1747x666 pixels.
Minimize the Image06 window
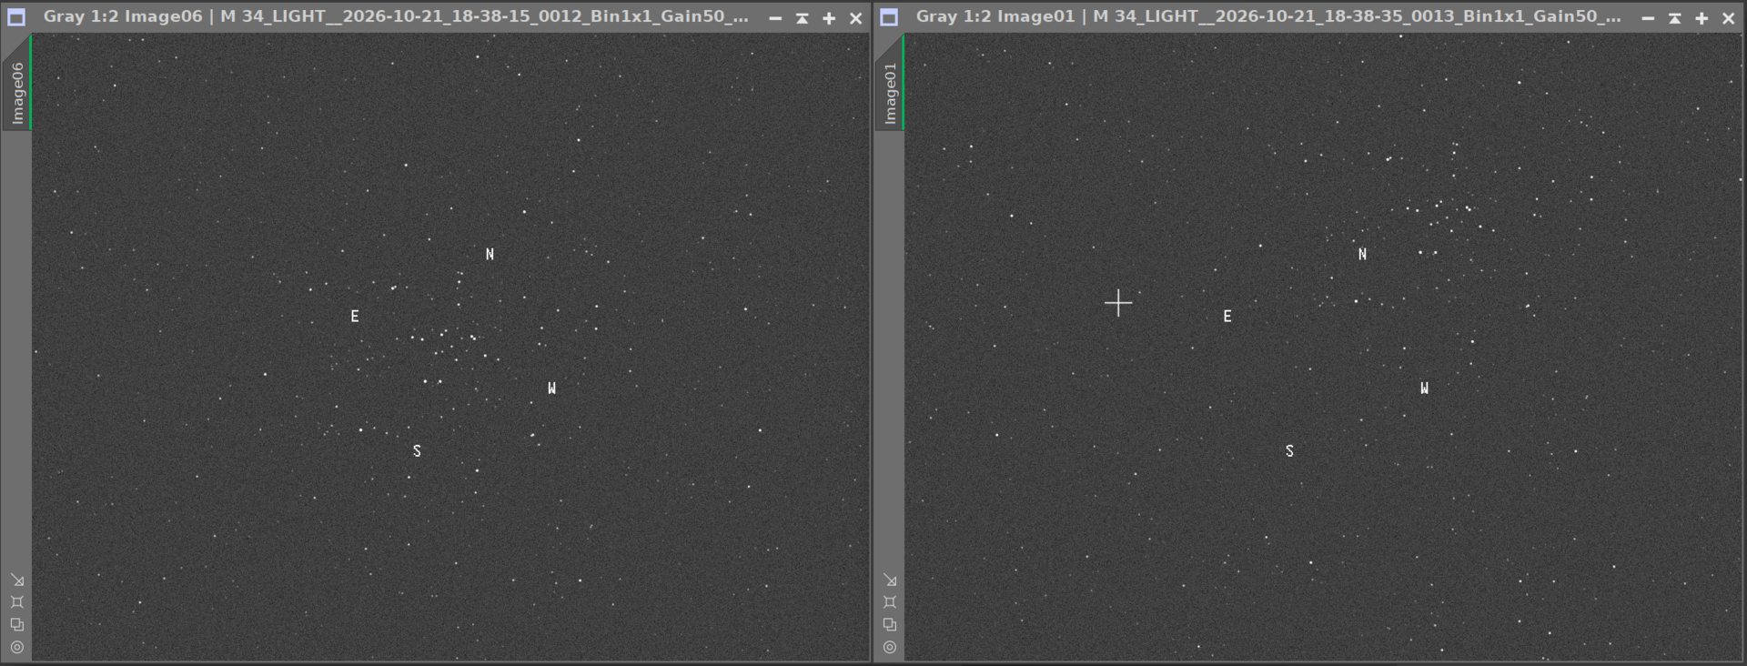click(775, 18)
